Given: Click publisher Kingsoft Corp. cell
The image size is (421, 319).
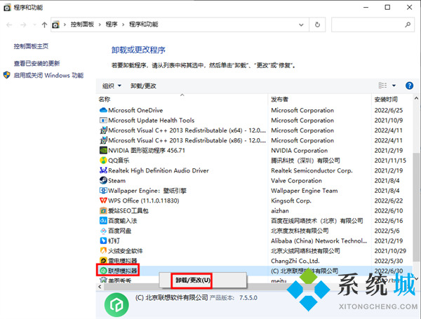Looking at the screenshot, I should 291,201.
